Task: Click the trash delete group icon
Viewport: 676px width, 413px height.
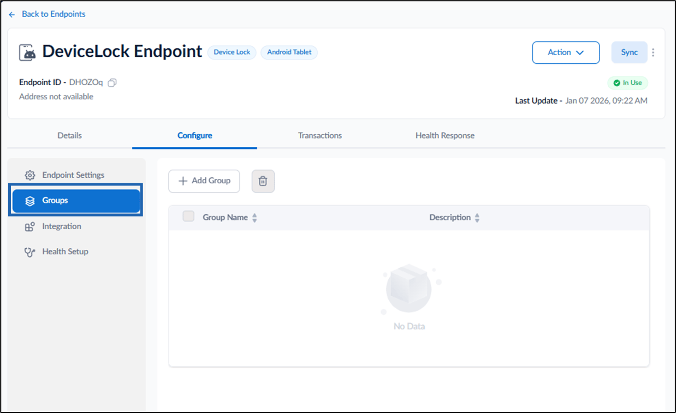Action: pos(263,181)
